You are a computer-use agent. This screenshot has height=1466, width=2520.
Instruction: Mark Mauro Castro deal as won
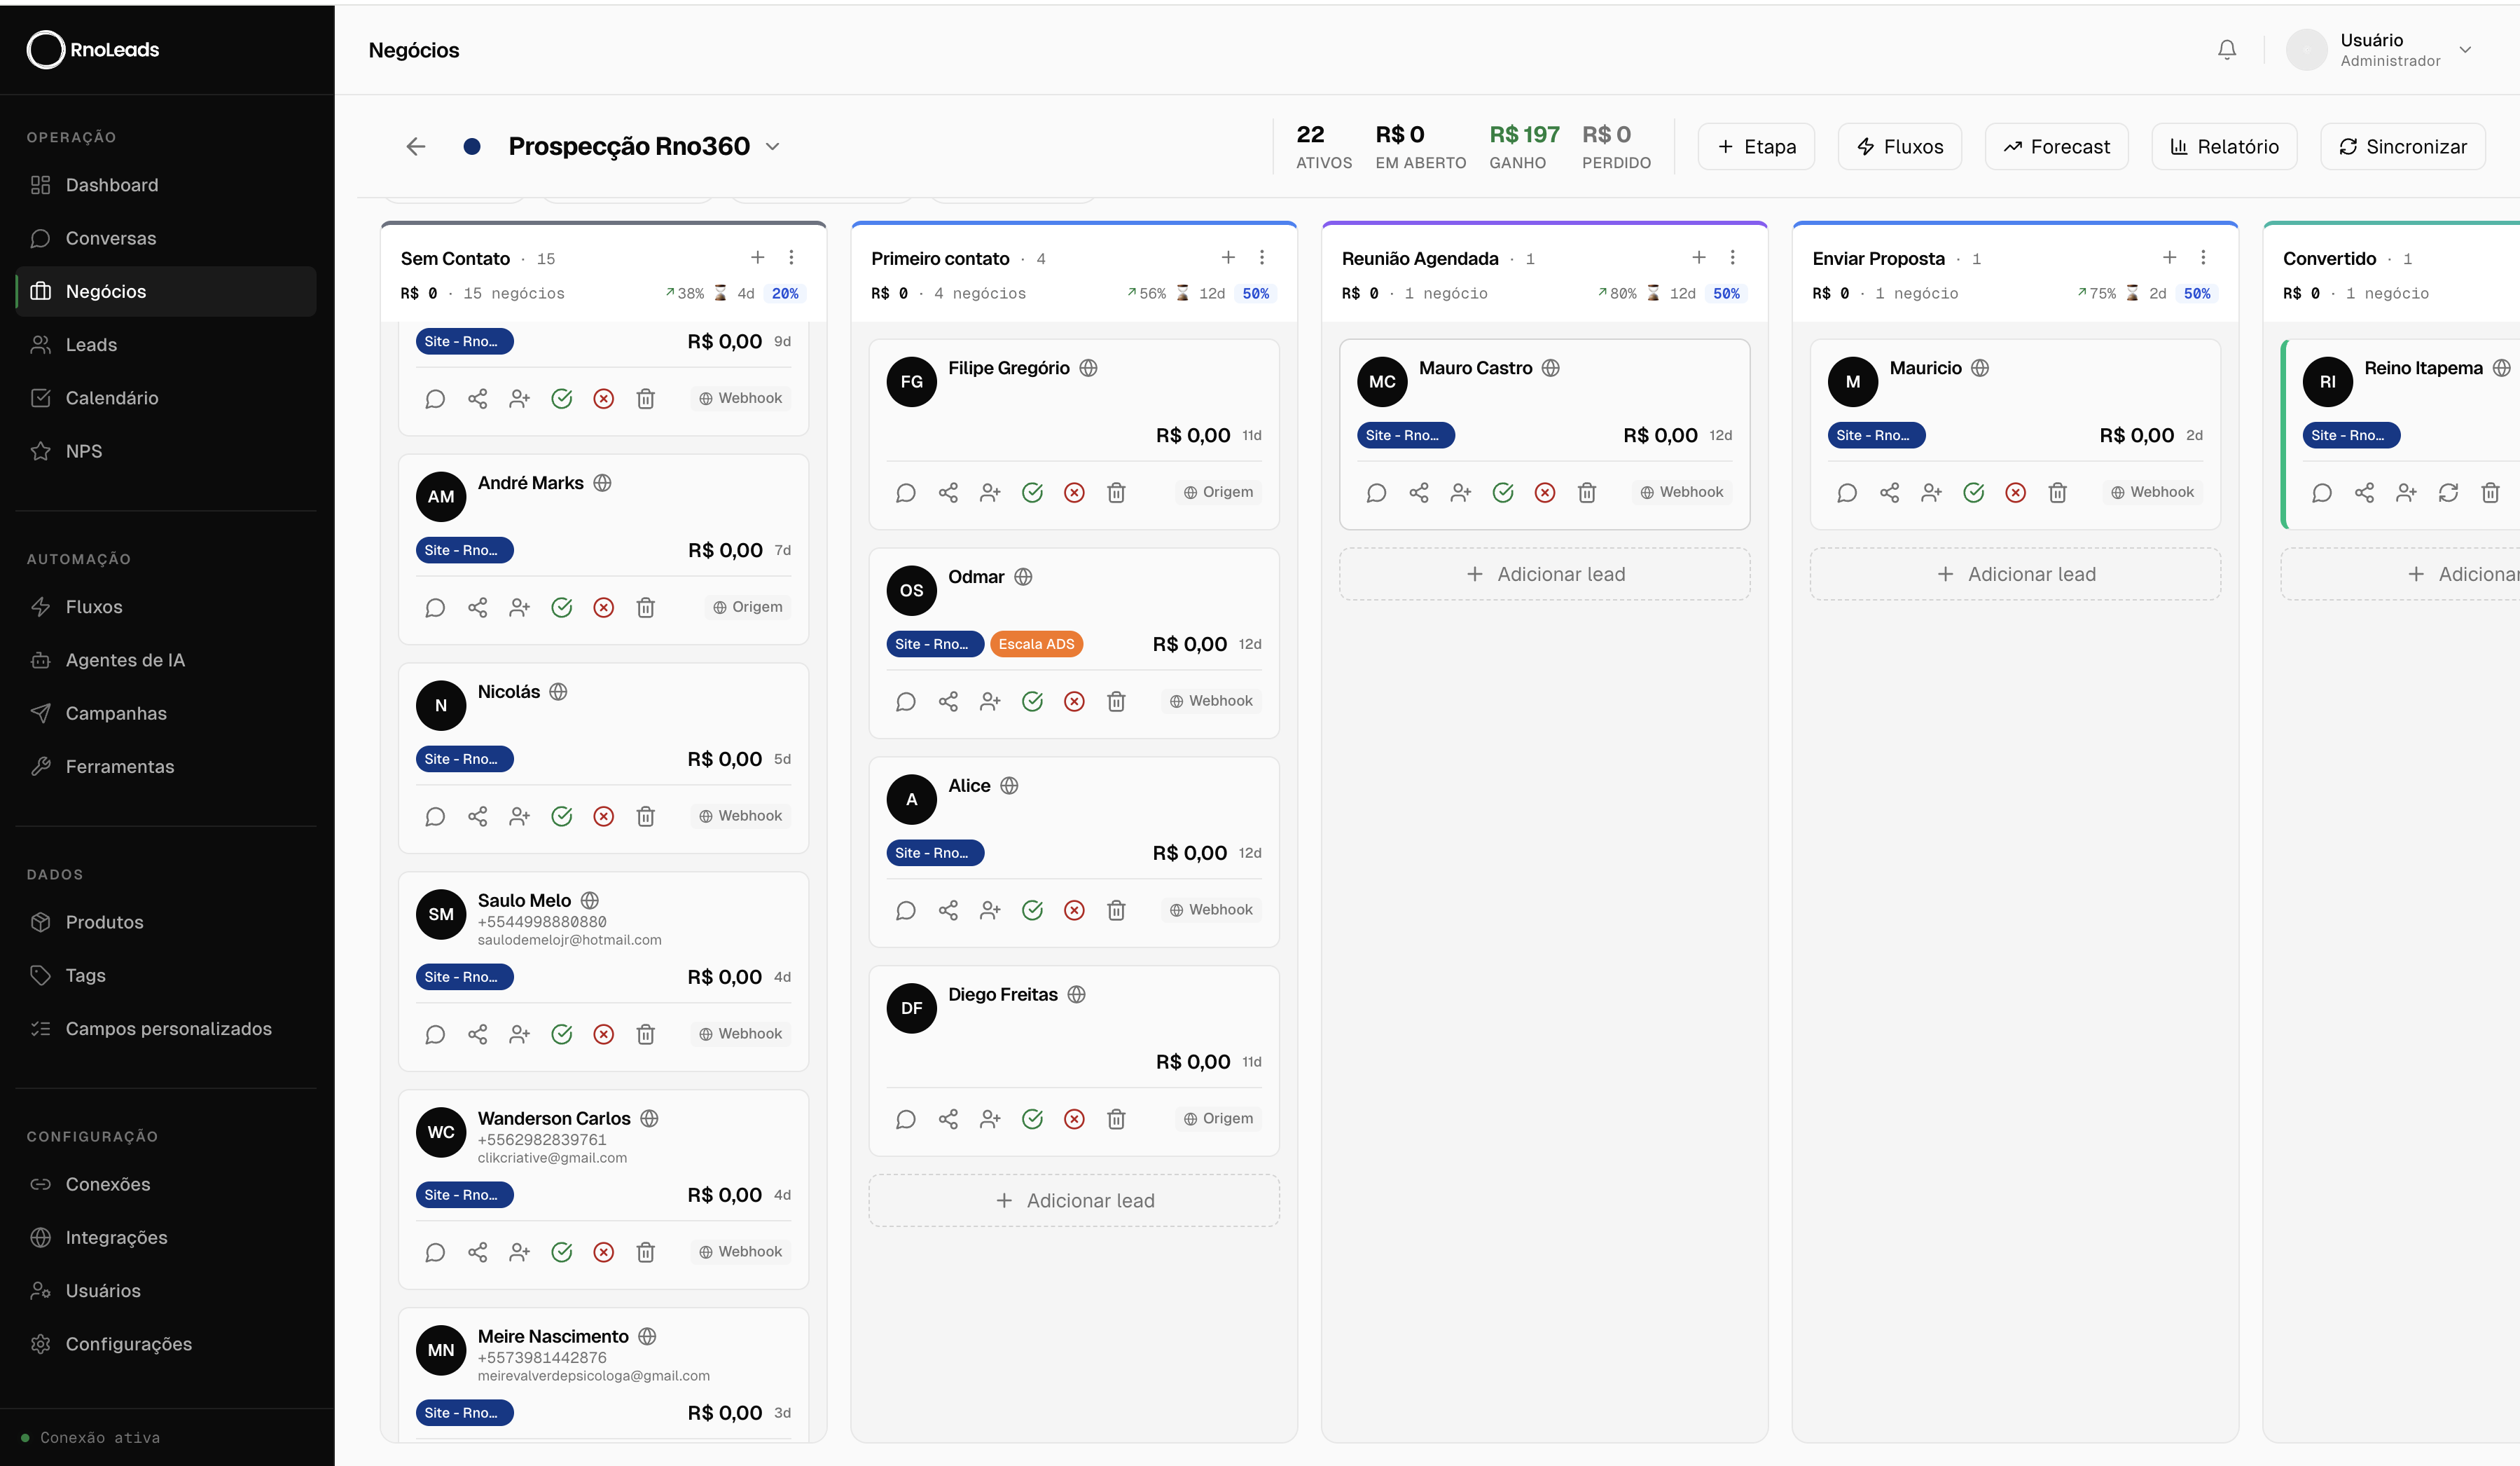[x=1503, y=493]
